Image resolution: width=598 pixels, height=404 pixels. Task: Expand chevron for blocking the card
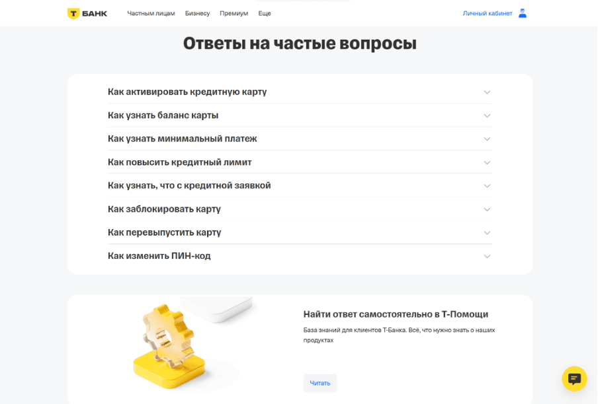487,209
